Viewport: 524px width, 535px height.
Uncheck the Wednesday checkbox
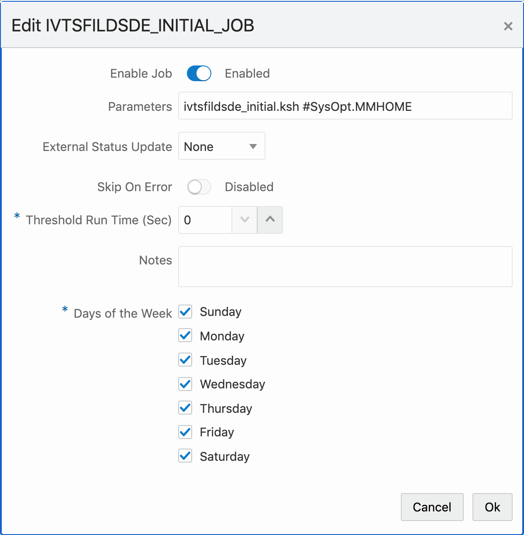pos(185,384)
